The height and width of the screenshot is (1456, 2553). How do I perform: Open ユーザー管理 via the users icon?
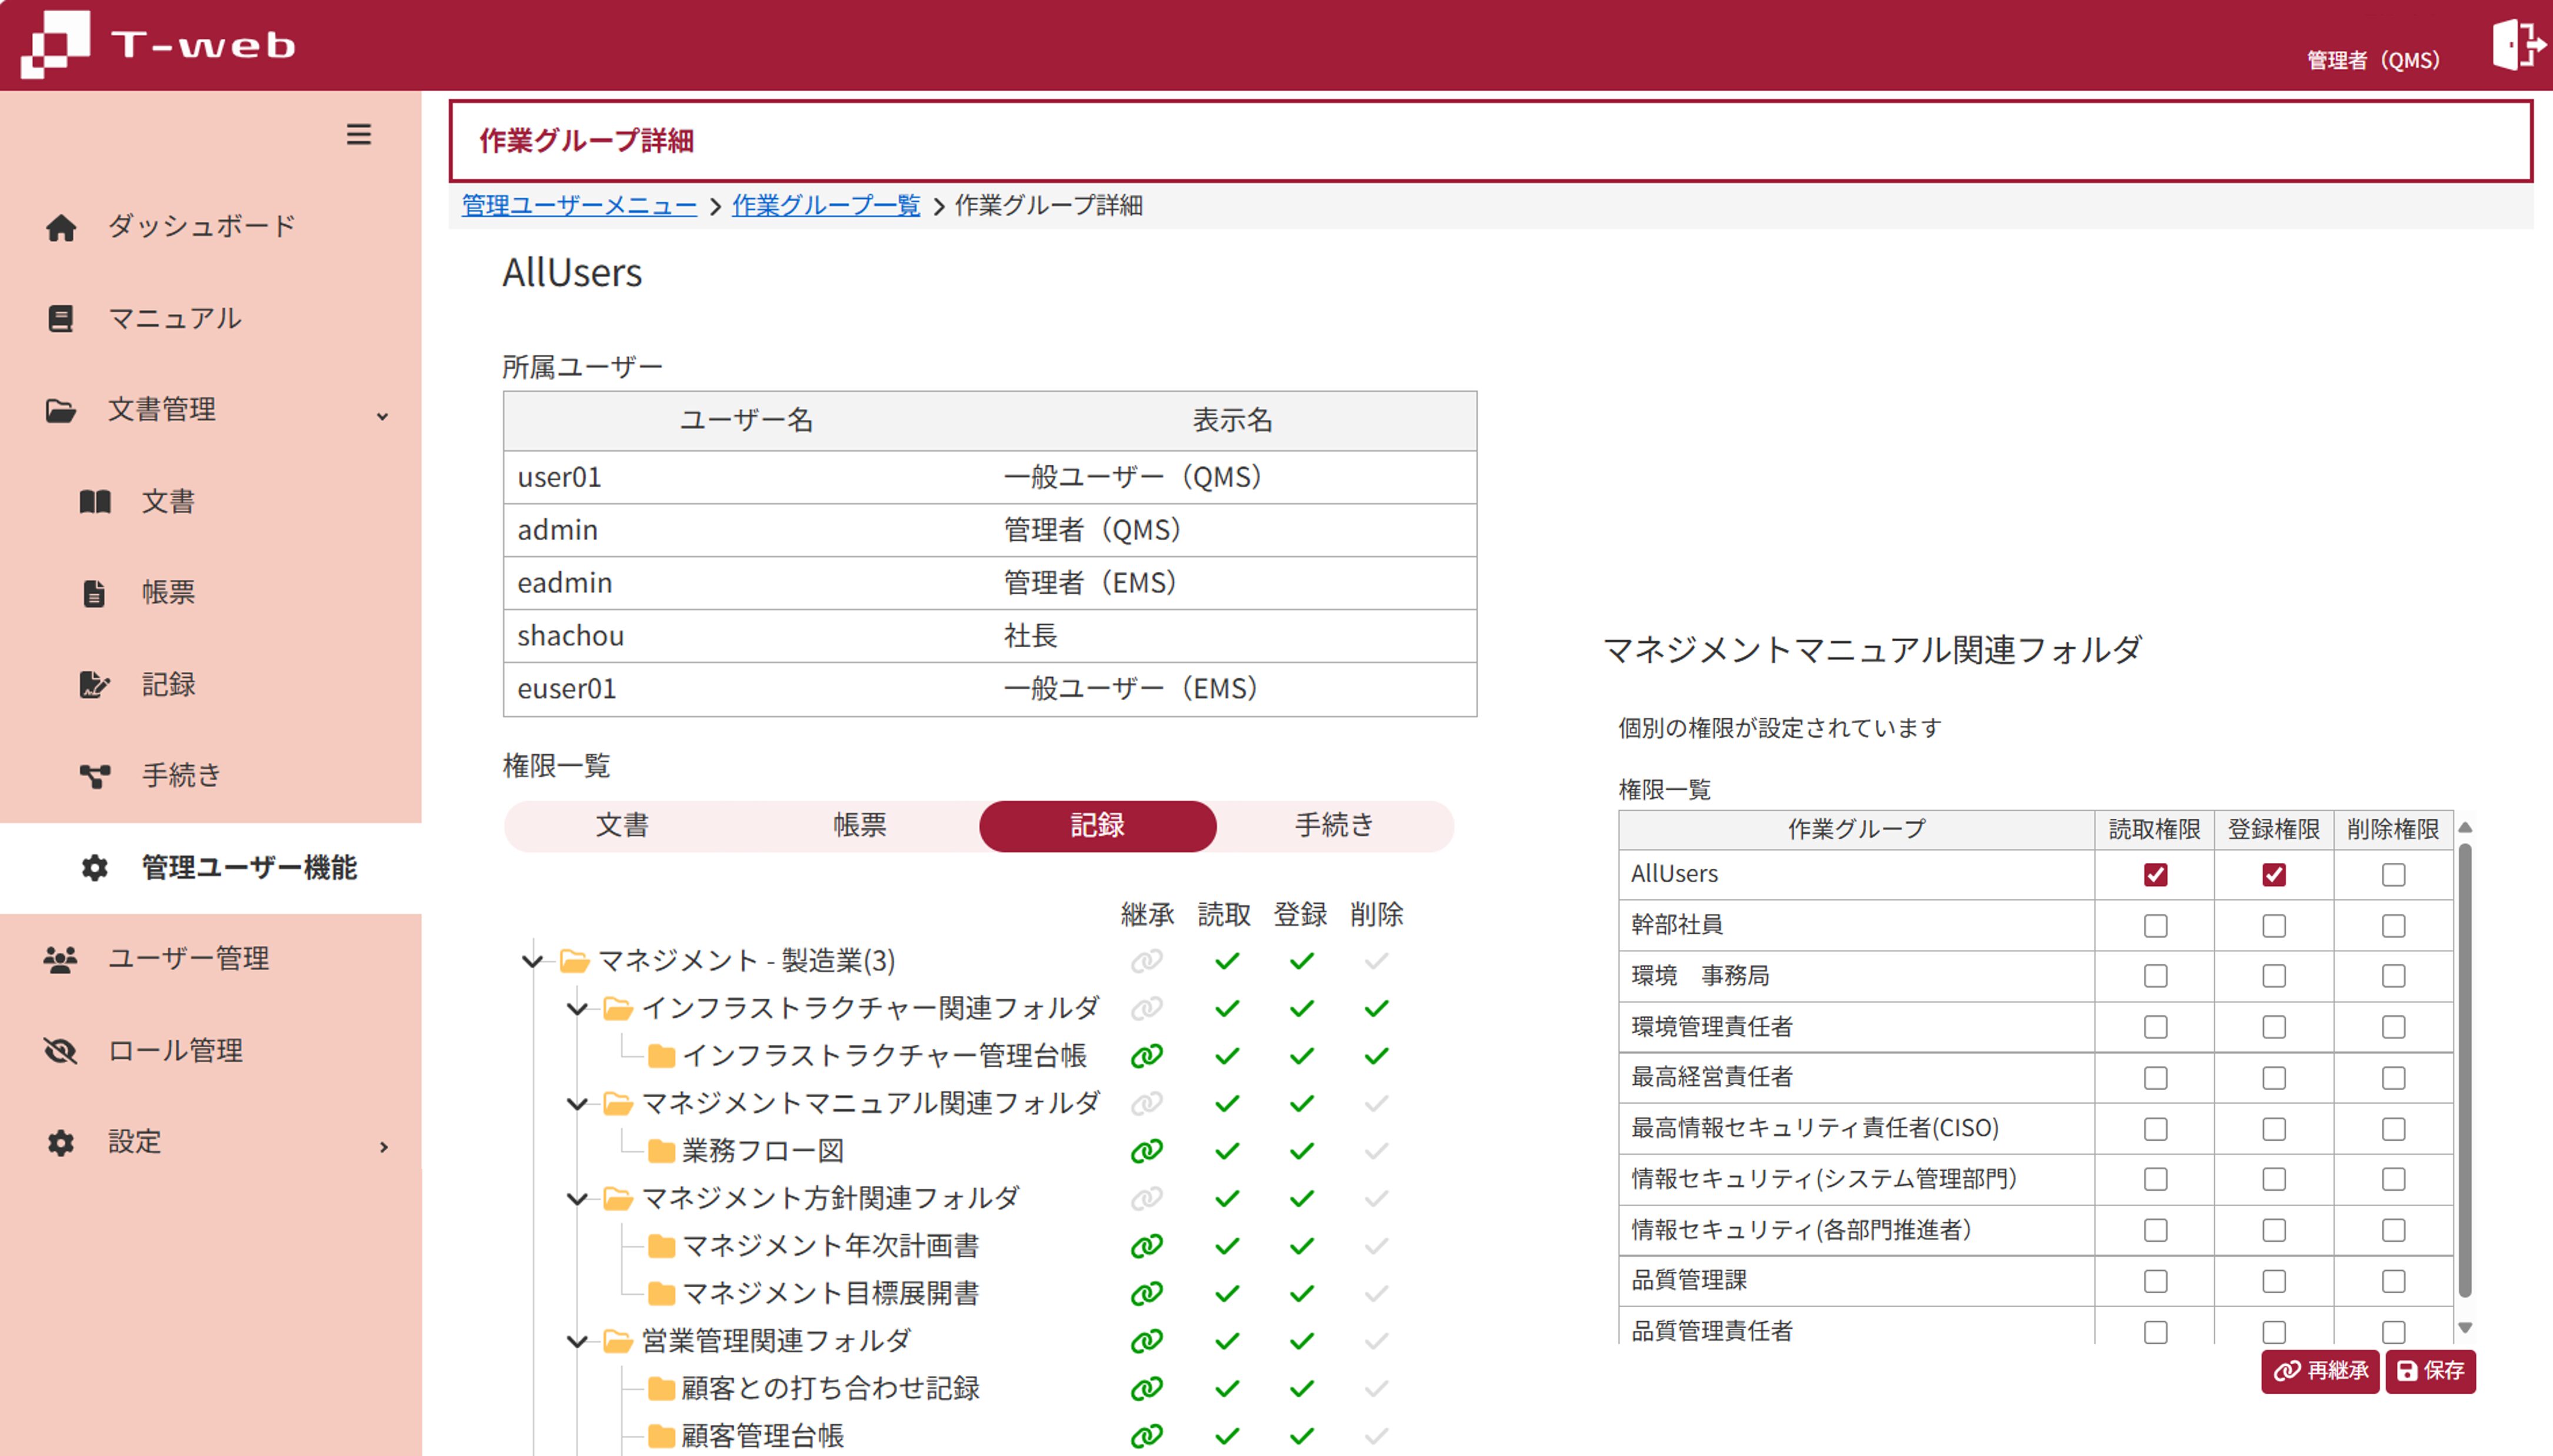point(60,958)
